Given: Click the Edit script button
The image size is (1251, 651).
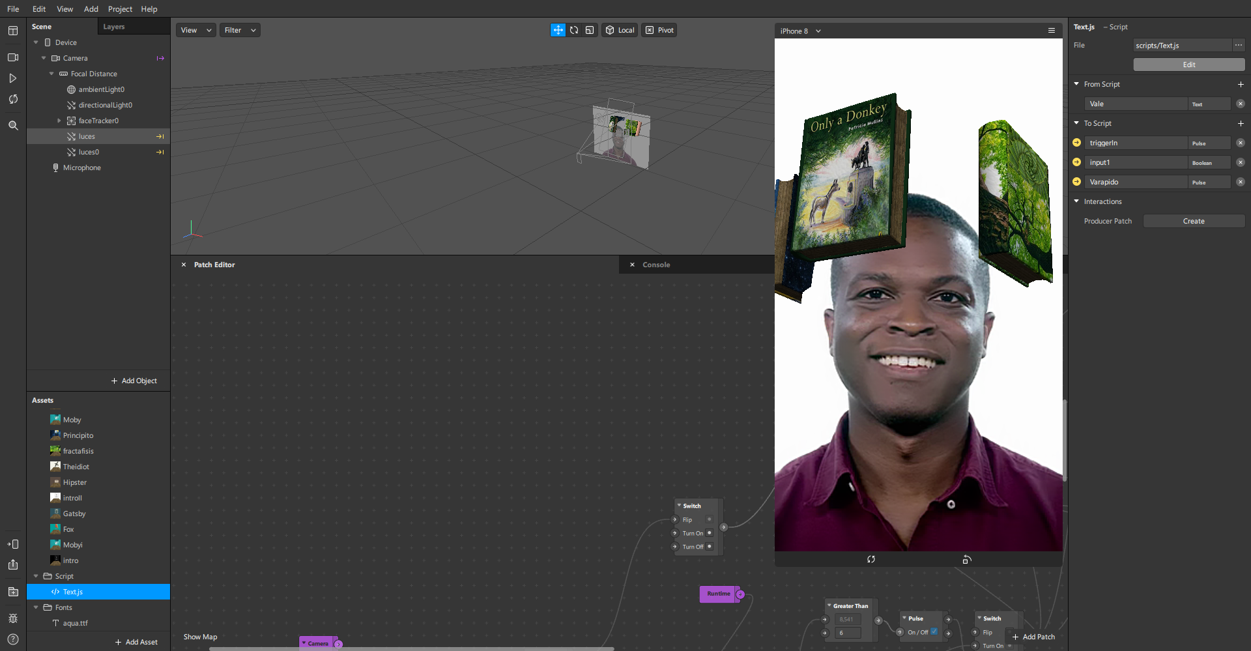Looking at the screenshot, I should 1188,65.
